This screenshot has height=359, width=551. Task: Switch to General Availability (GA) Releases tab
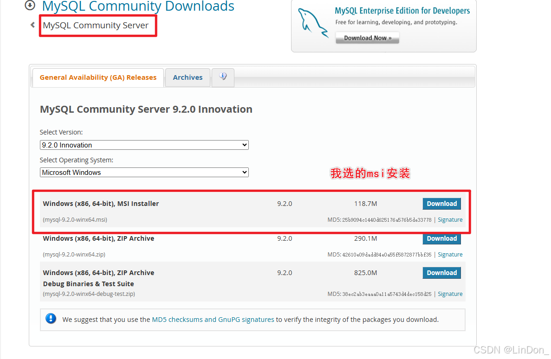coord(98,77)
